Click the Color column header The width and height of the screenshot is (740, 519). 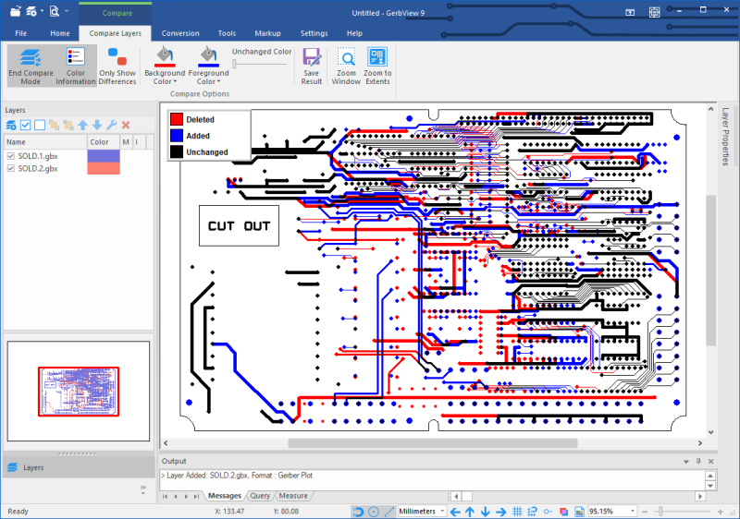pyautogui.click(x=104, y=142)
